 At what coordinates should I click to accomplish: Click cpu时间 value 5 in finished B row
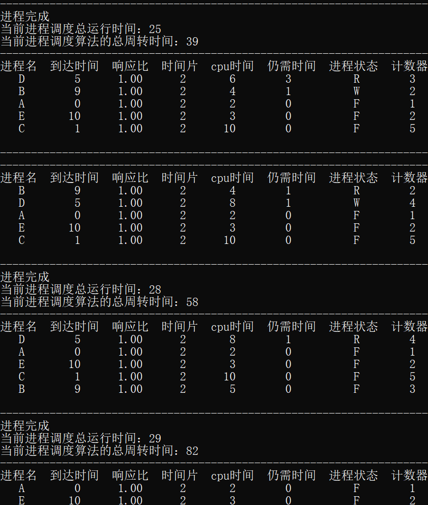pyautogui.click(x=233, y=389)
